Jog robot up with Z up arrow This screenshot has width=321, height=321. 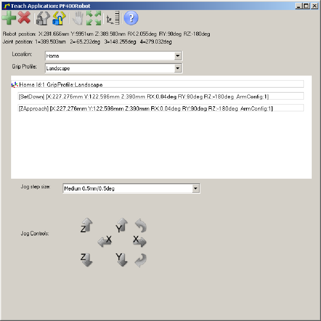click(x=87, y=225)
